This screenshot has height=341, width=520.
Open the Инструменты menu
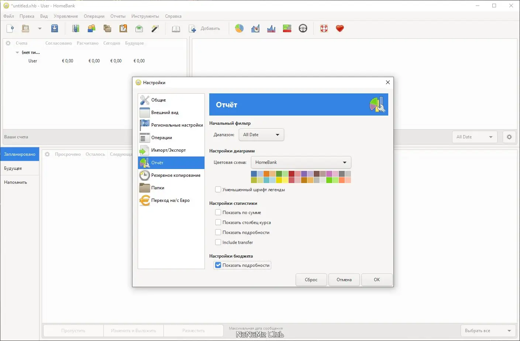pos(145,16)
